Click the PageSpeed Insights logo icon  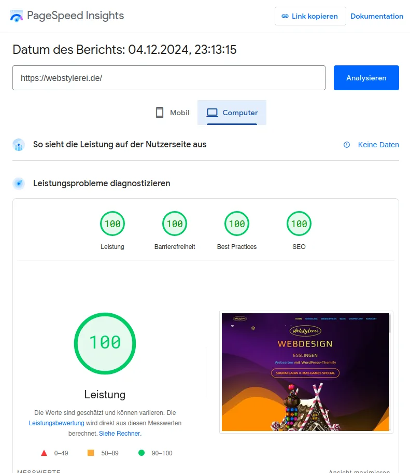click(16, 16)
